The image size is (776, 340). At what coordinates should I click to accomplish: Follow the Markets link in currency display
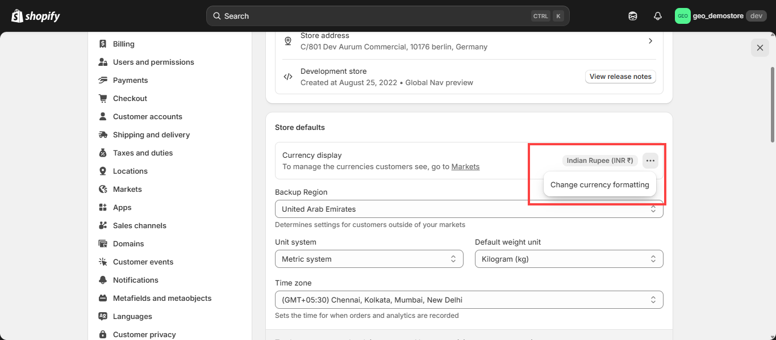[x=465, y=166]
